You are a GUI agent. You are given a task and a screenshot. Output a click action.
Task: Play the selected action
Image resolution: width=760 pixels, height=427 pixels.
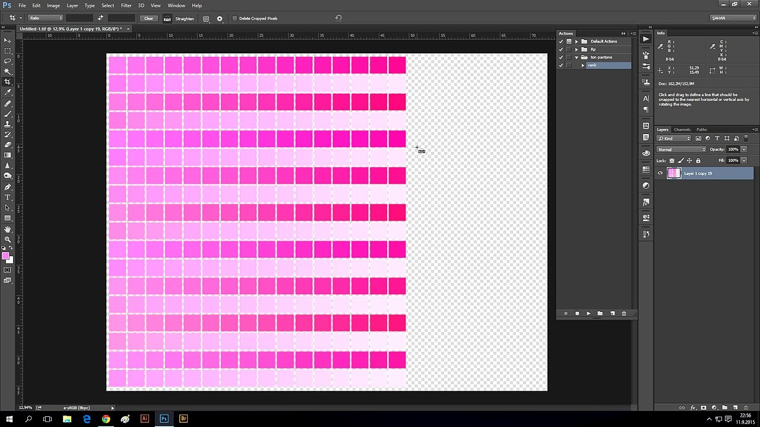(588, 313)
